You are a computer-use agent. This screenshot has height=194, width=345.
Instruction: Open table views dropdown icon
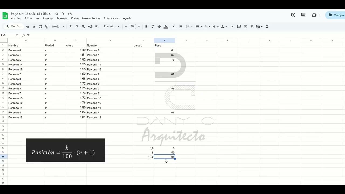[259, 27]
